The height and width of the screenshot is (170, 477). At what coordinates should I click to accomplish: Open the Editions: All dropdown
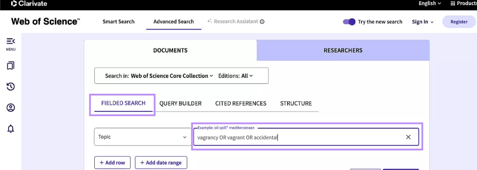pos(236,76)
